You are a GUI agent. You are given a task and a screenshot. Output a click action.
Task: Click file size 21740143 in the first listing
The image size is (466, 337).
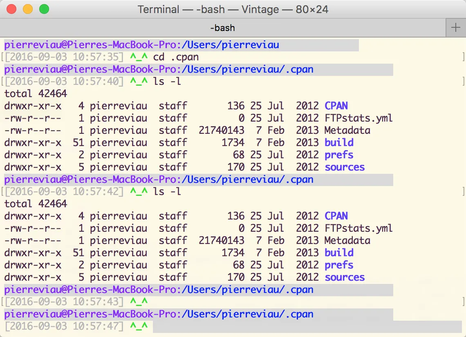click(x=222, y=131)
